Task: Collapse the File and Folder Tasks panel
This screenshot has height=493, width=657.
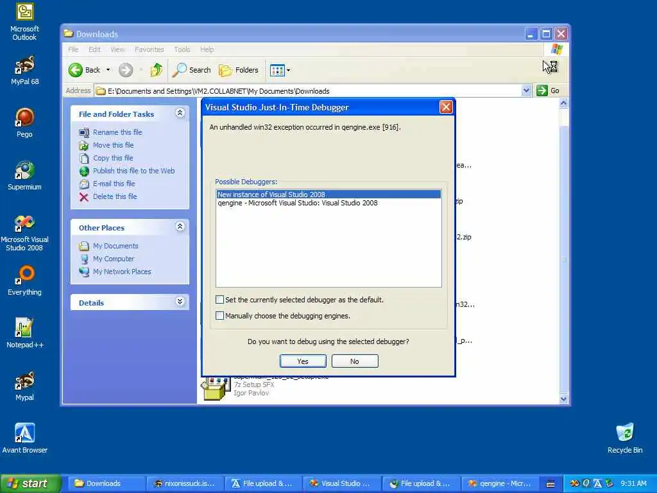Action: point(180,113)
